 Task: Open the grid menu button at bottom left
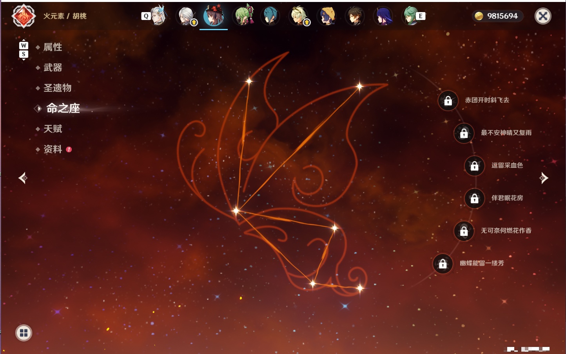(x=24, y=333)
